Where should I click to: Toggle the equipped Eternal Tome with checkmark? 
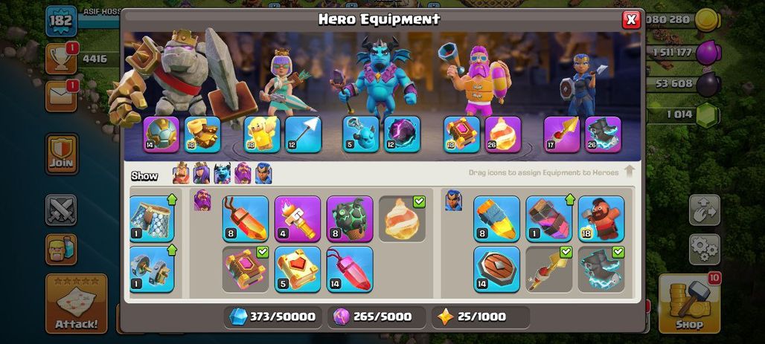pyautogui.click(x=246, y=270)
